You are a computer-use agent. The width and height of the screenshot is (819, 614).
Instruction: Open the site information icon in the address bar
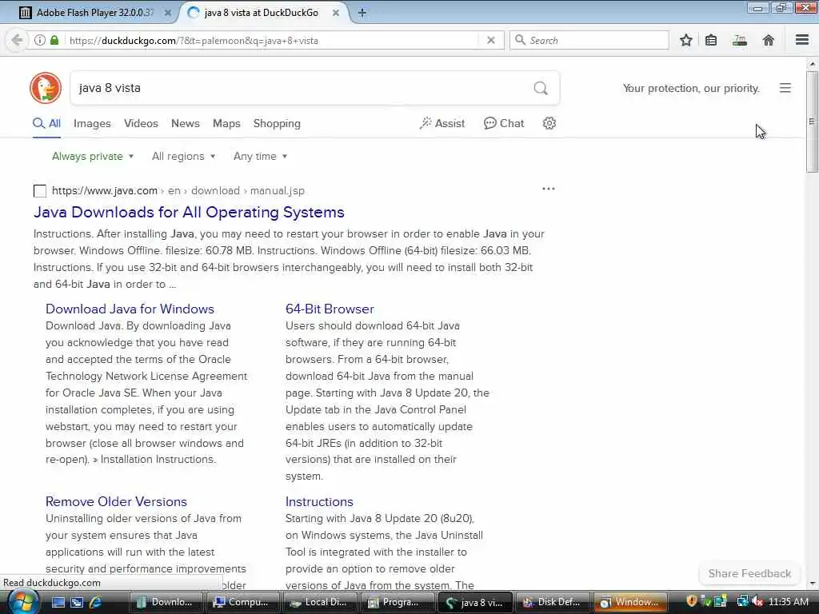[x=40, y=40]
